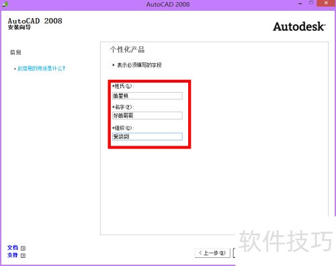The height and width of the screenshot is (266, 336).
Task: Go back with the 上一步 button
Action: tap(212, 253)
